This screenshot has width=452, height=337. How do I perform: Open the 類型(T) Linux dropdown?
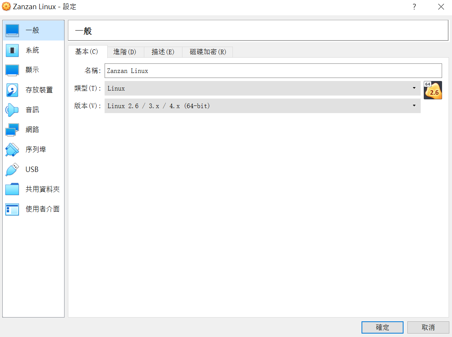262,88
